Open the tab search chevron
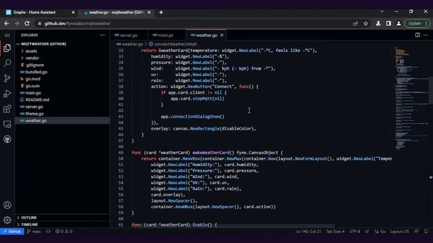Image resolution: width=433 pixels, height=243 pixels. [x=382, y=11]
